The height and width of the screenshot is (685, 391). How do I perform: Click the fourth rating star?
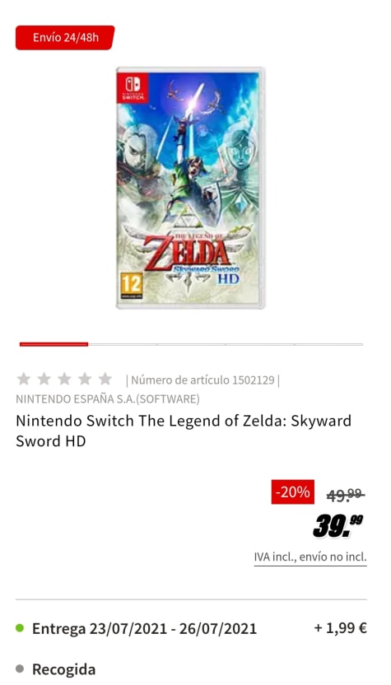(x=85, y=379)
